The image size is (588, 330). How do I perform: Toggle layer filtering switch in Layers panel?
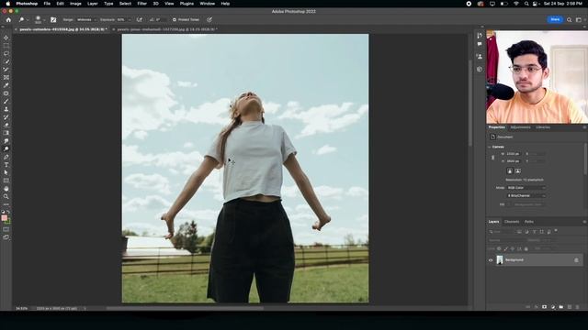(556, 231)
